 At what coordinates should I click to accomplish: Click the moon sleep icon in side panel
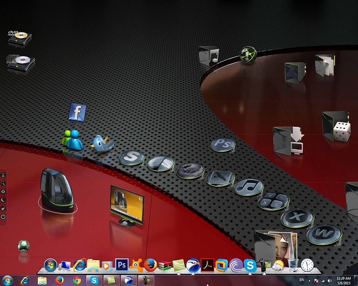pyautogui.click(x=3, y=200)
